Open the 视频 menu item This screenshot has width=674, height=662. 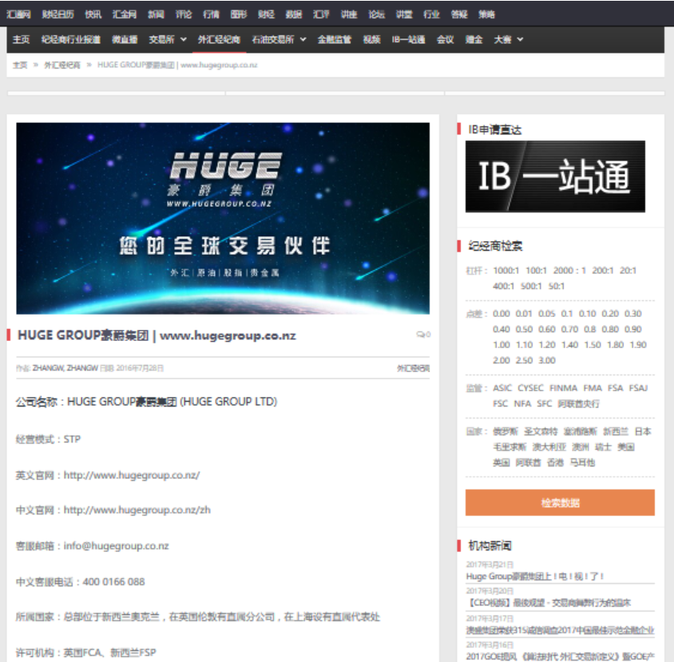(x=372, y=40)
